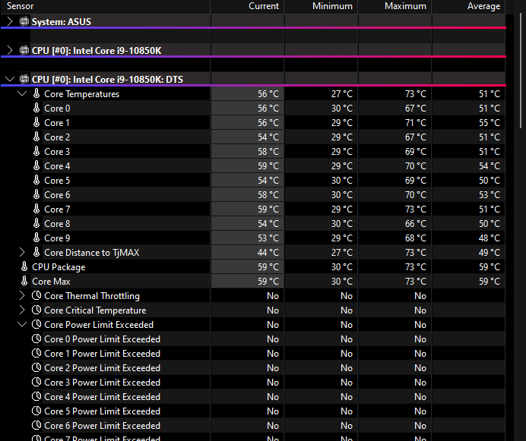Click the Current column header
The image size is (526, 441).
tap(264, 6)
